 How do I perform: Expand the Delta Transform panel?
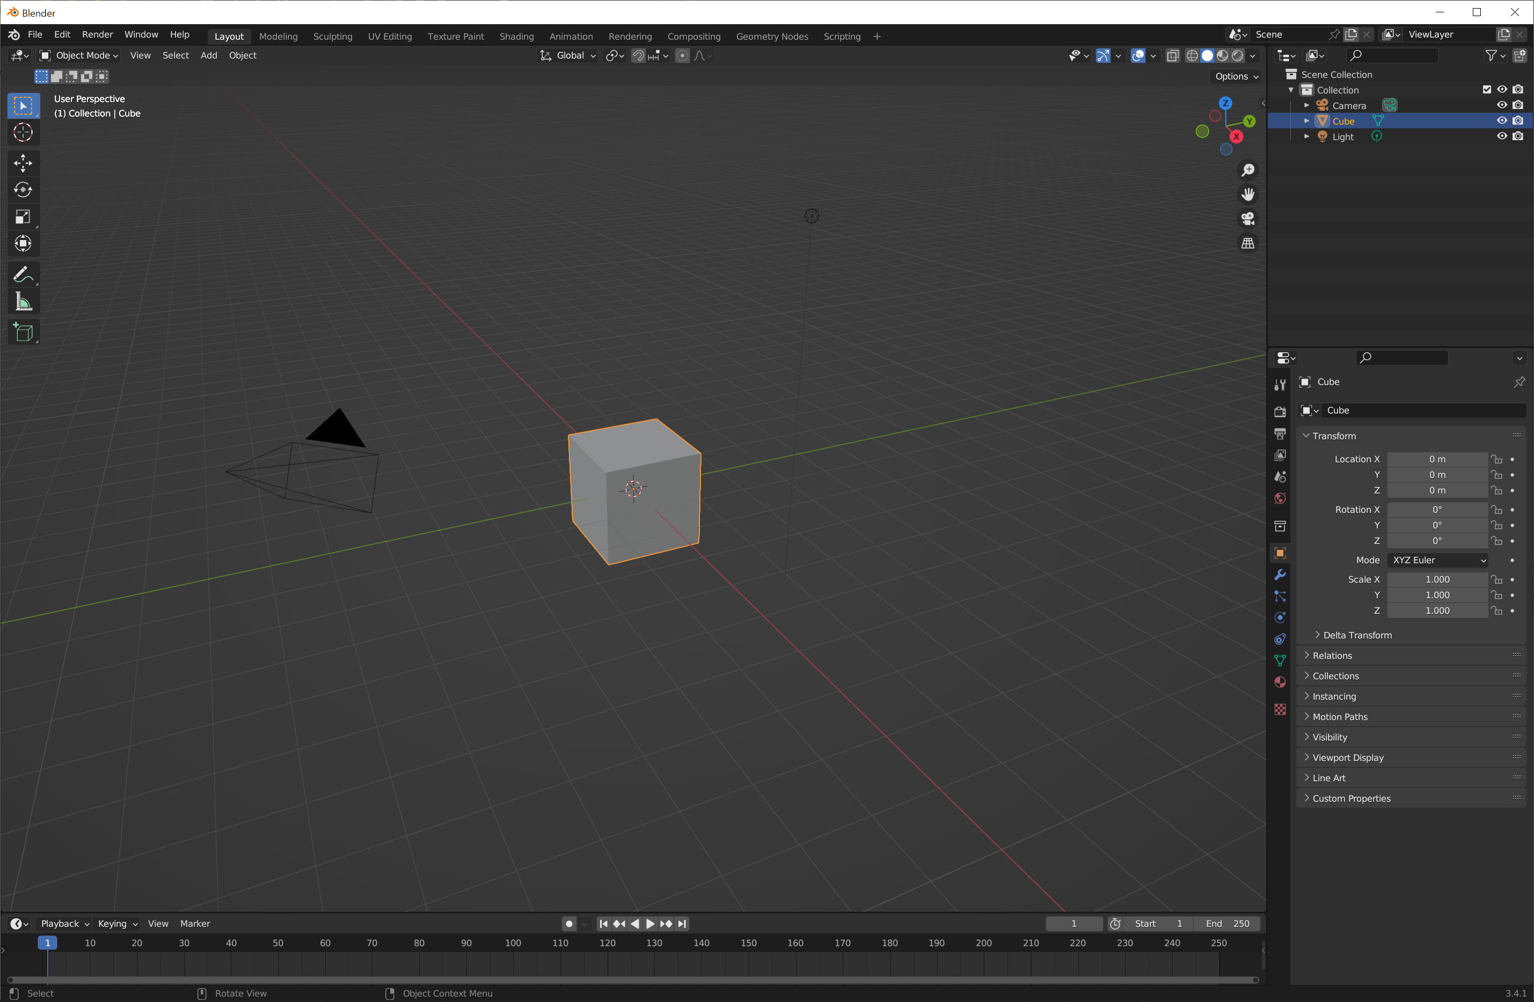pyautogui.click(x=1357, y=635)
